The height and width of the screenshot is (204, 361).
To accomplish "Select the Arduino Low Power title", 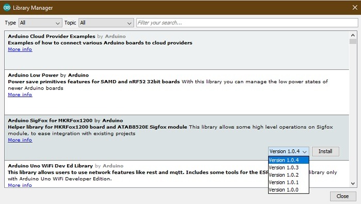I will [33, 75].
